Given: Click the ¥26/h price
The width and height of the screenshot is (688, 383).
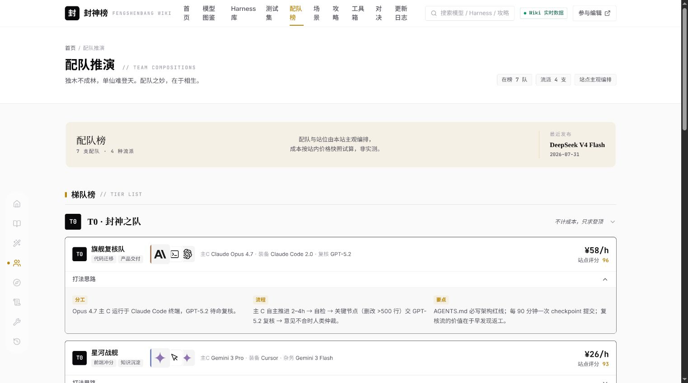Looking at the screenshot, I should [596, 354].
